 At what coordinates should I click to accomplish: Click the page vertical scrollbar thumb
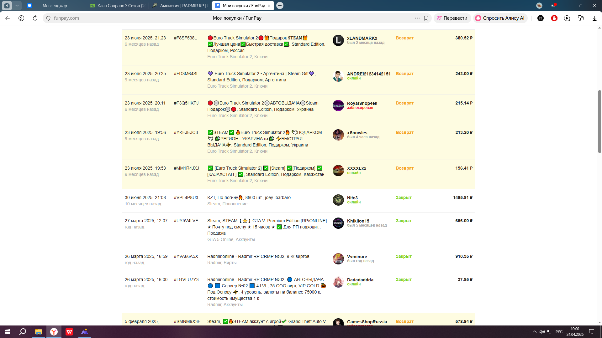pos(599,121)
